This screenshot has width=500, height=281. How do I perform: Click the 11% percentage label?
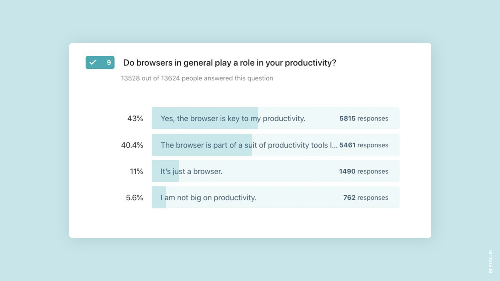(136, 171)
